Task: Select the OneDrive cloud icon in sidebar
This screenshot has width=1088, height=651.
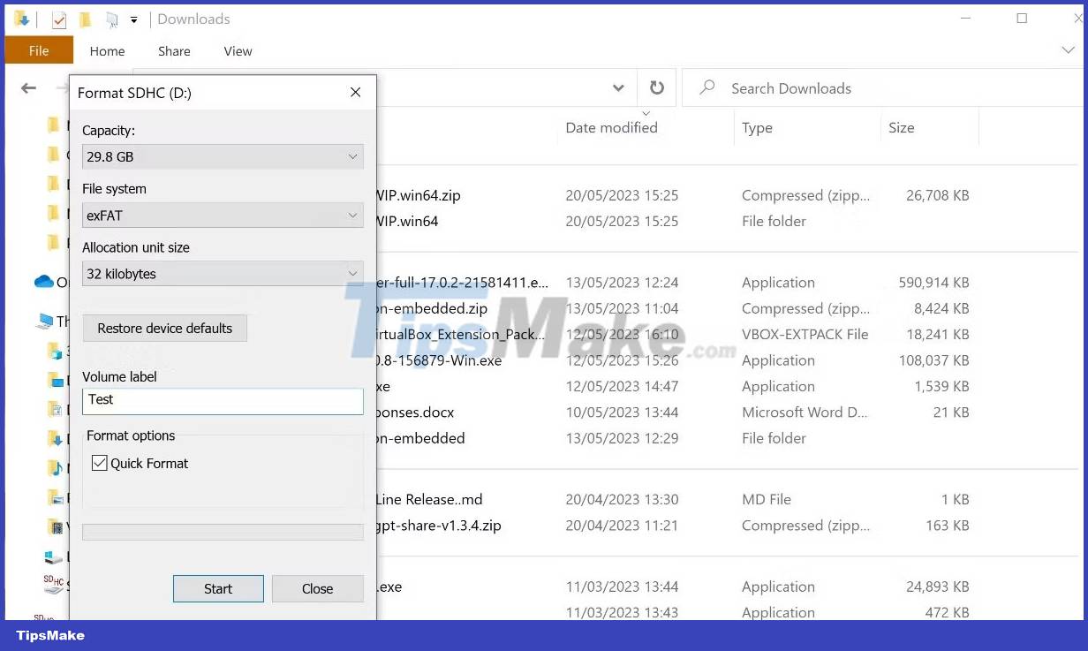Action: click(44, 282)
